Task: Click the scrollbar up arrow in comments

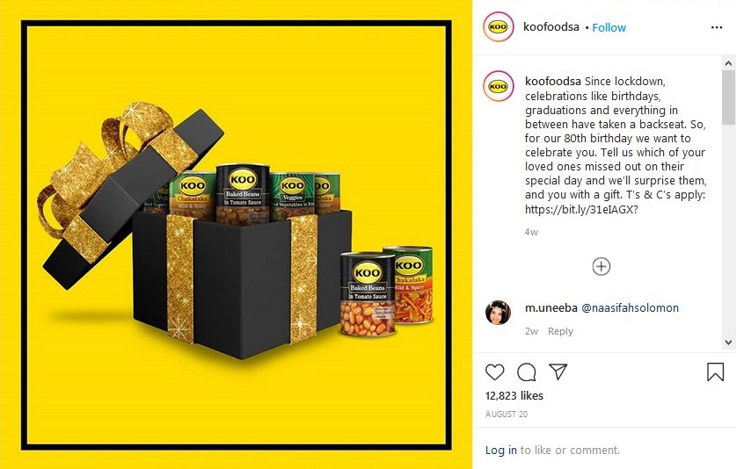Action: coord(728,63)
